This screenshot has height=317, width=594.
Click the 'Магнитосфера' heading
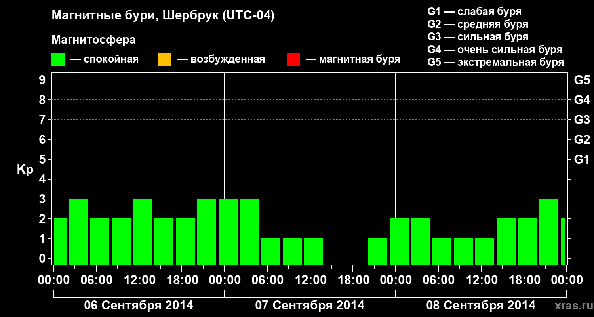[94, 40]
